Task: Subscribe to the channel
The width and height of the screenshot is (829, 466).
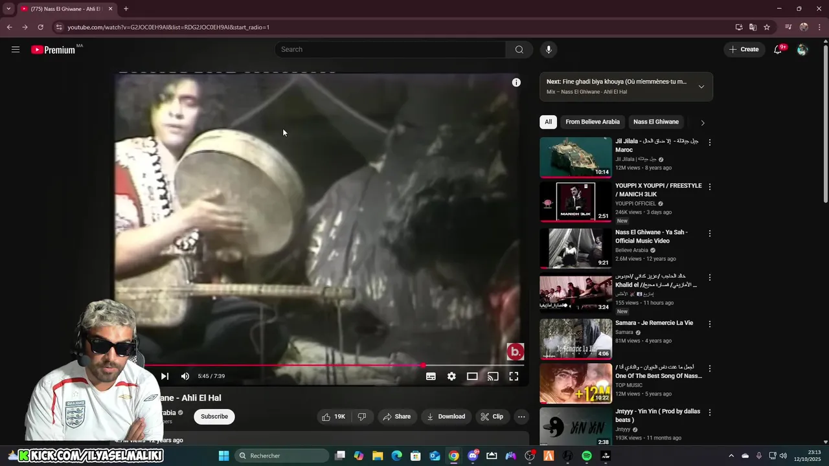Action: coord(214,417)
